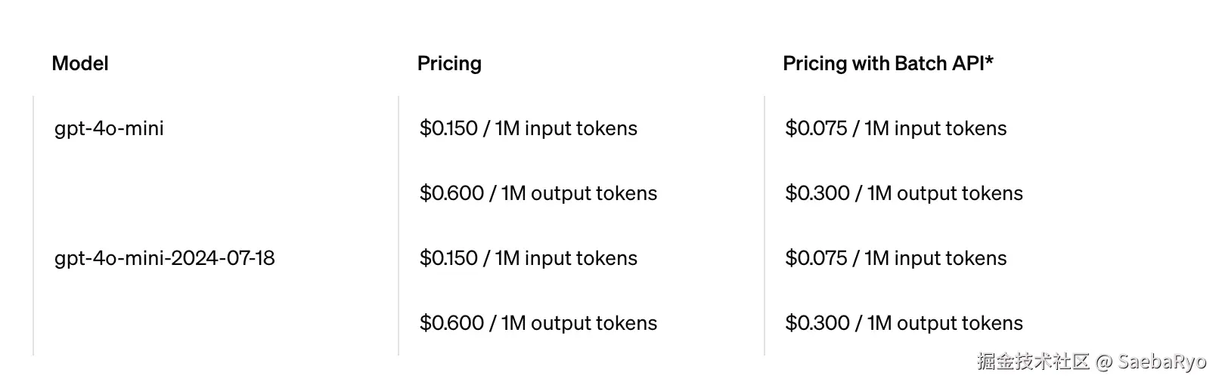Click gpt-4o-mini standard output token price
The image size is (1219, 385).
click(538, 193)
